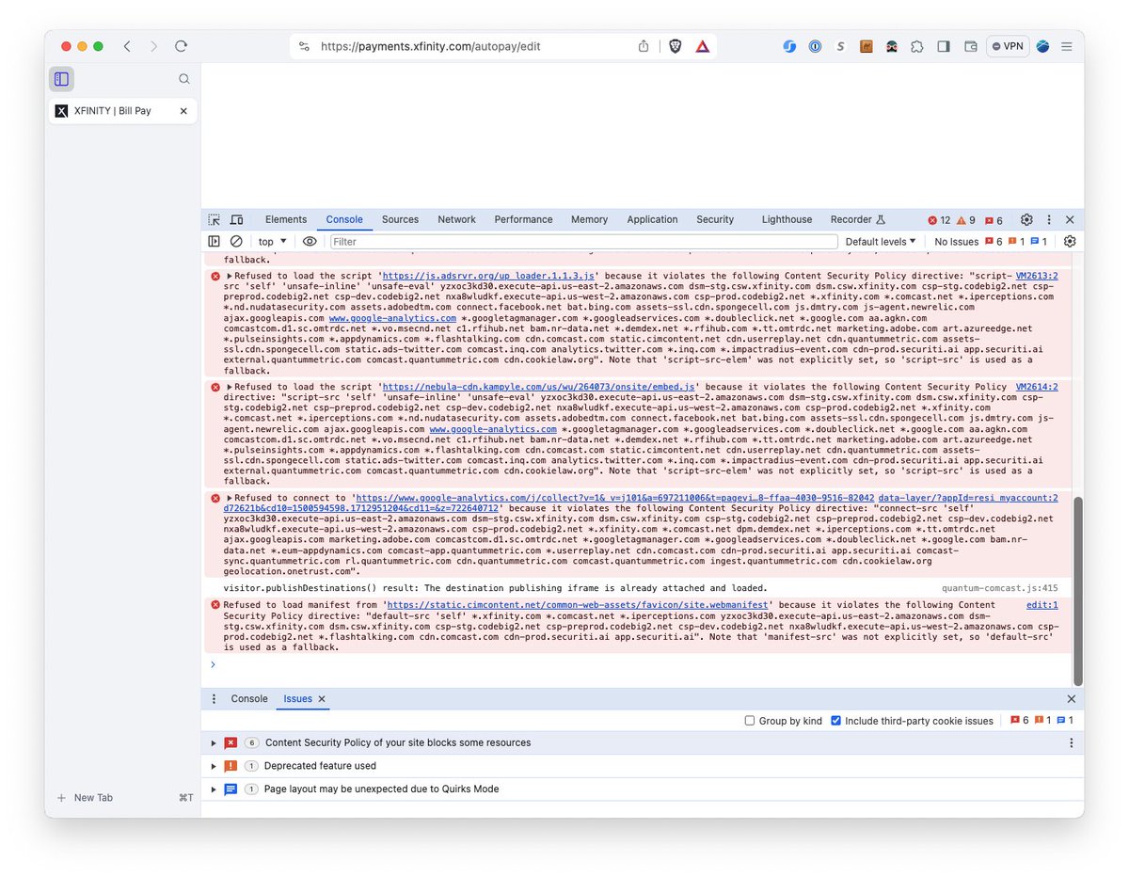The width and height of the screenshot is (1129, 877).
Task: Expand the Quirks Mode page layout issue
Action: click(214, 789)
